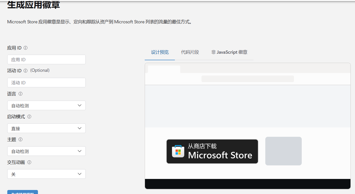
Task: Select the 设计预览 tab
Action: tap(160, 52)
